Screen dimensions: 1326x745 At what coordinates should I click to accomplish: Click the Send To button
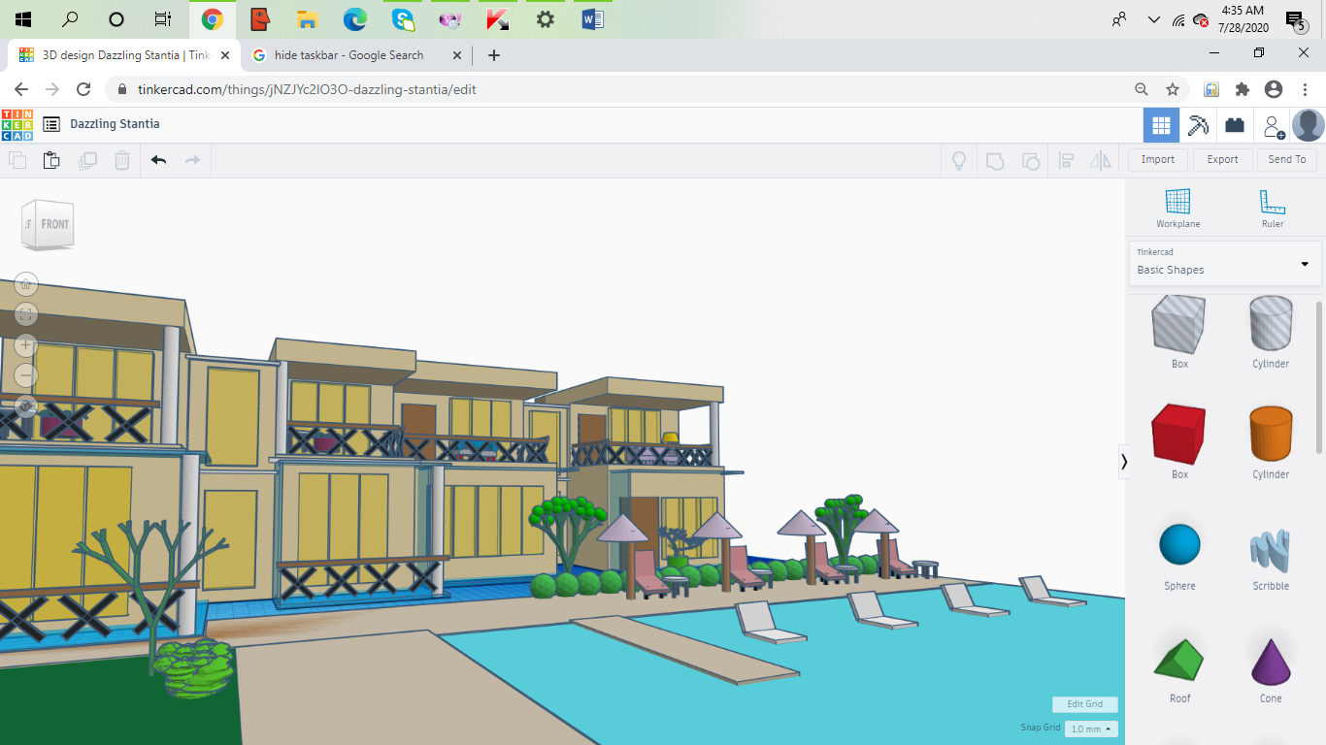click(1287, 160)
